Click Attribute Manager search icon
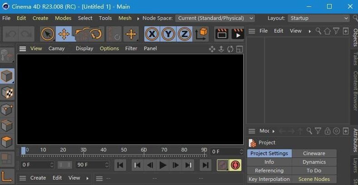358x185 pixels. 309,131
